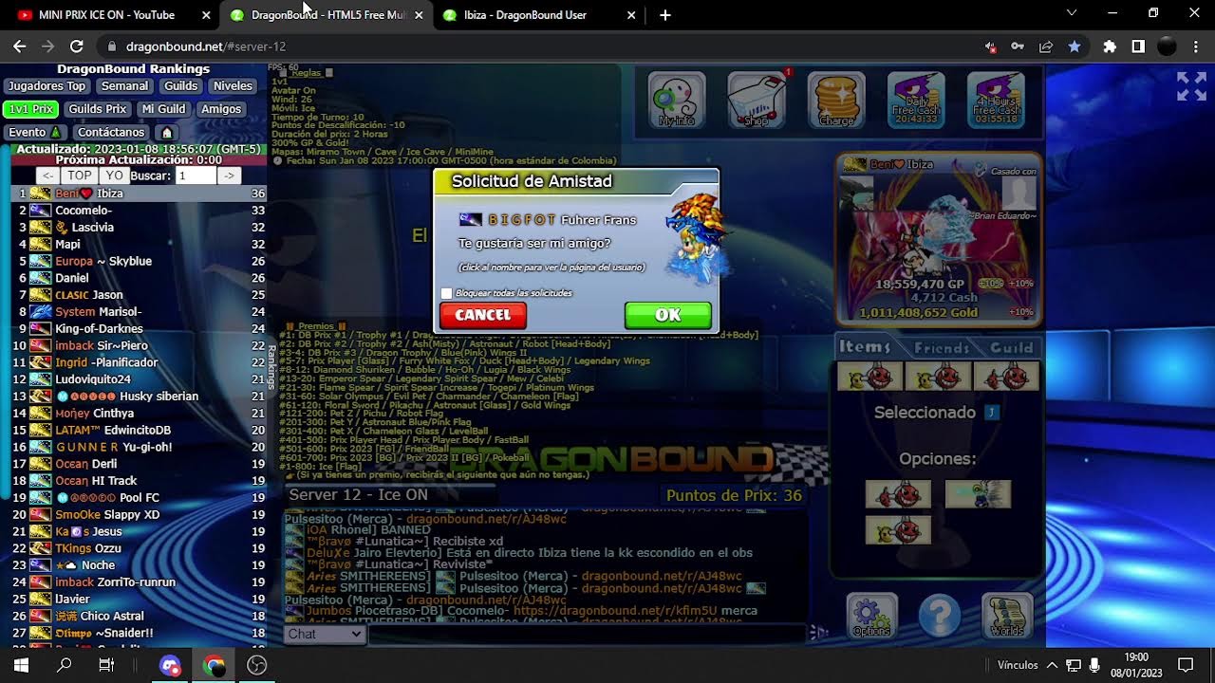The width and height of the screenshot is (1215, 683).
Task: Open King-of-Darknes ranking row
Action: click(139, 329)
